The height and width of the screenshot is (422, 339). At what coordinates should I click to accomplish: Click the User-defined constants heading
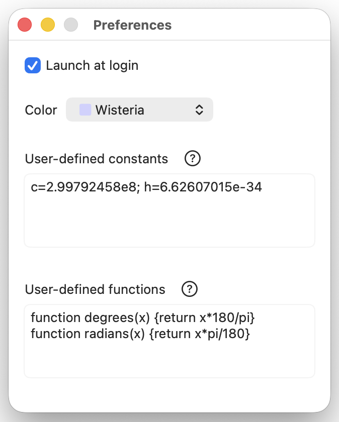(x=97, y=159)
